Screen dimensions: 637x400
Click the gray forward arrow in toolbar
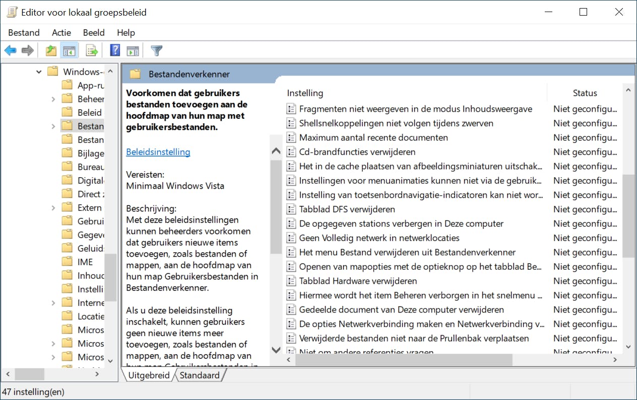[28, 50]
